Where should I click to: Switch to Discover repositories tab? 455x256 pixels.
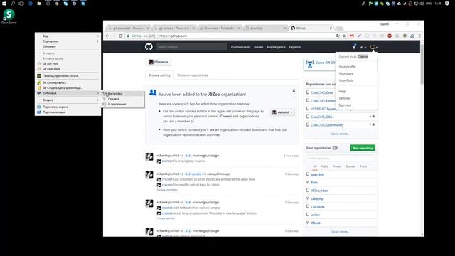pos(193,75)
